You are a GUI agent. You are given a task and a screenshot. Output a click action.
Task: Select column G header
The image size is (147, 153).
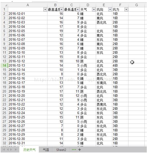pos(137,5)
